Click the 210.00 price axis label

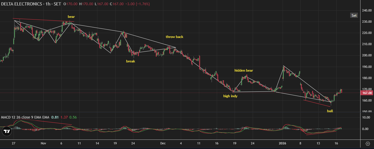(x=367, y=44)
